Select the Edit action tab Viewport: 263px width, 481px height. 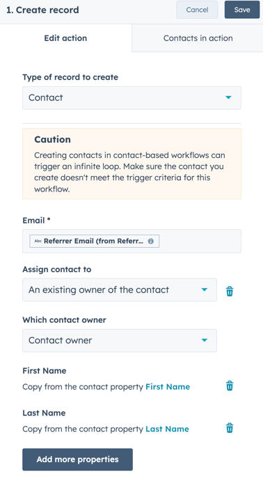click(65, 38)
